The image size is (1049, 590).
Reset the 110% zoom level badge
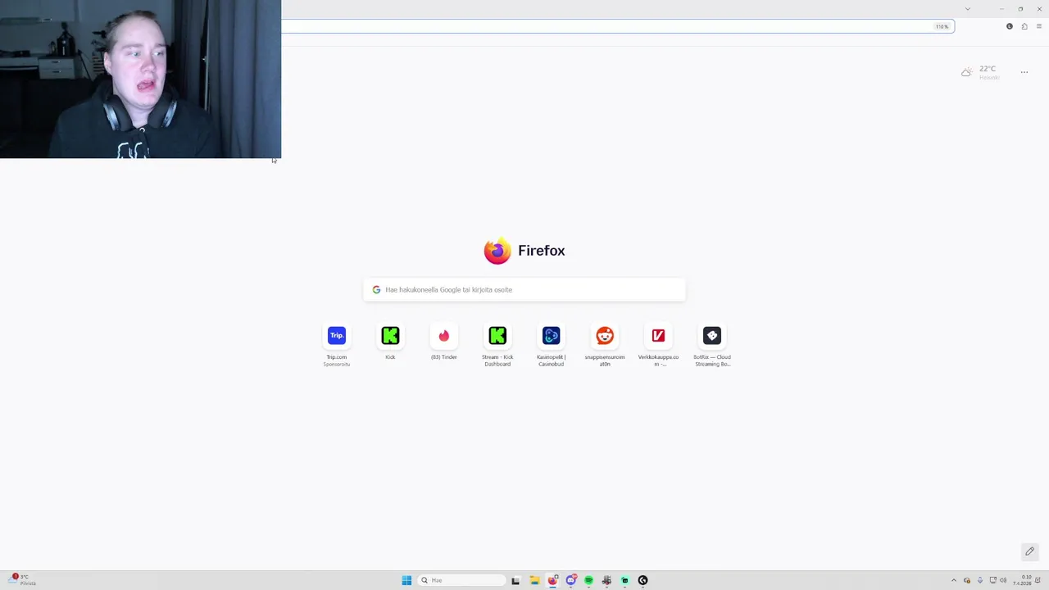(x=942, y=26)
